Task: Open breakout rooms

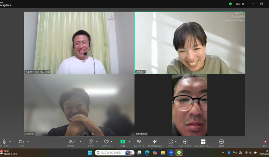Action: pyautogui.click(x=203, y=142)
